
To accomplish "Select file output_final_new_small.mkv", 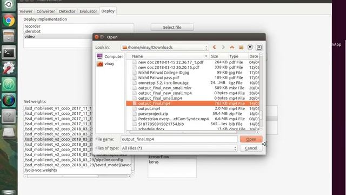I will 192,88.
